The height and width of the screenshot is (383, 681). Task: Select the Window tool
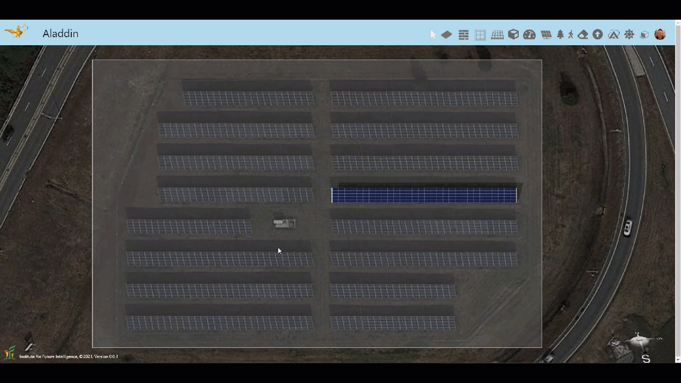[x=480, y=35]
